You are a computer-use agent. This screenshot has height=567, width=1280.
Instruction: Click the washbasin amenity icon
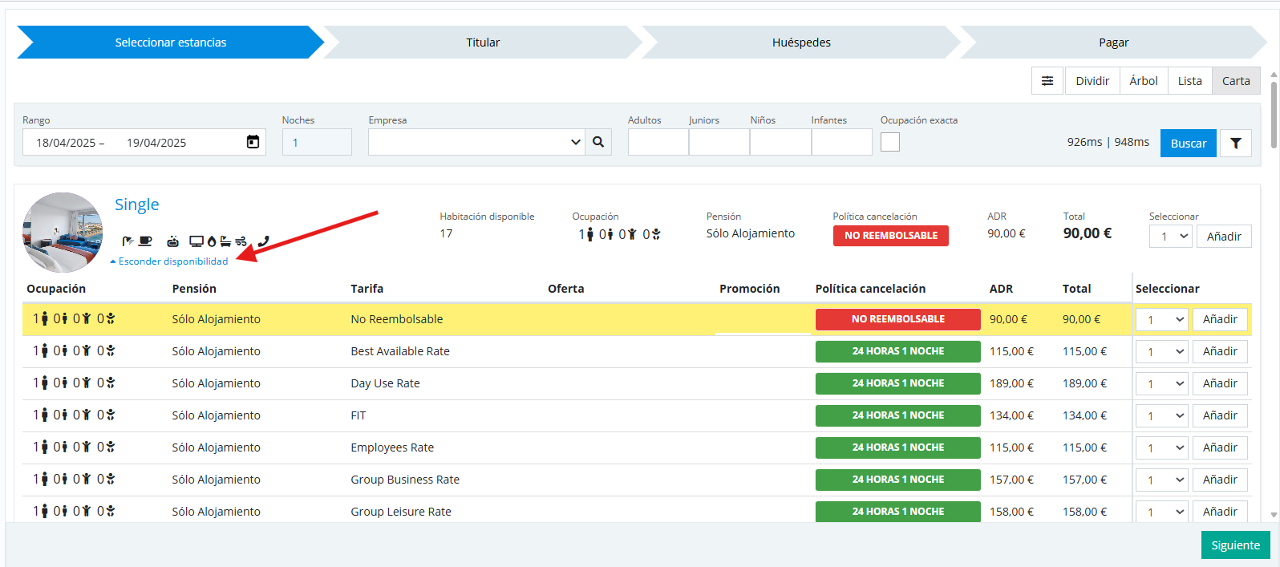click(172, 241)
